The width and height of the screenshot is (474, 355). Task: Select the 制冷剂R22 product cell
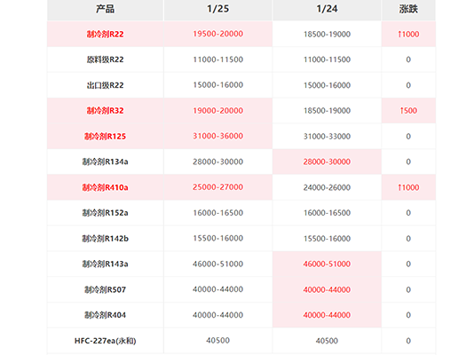[106, 34]
